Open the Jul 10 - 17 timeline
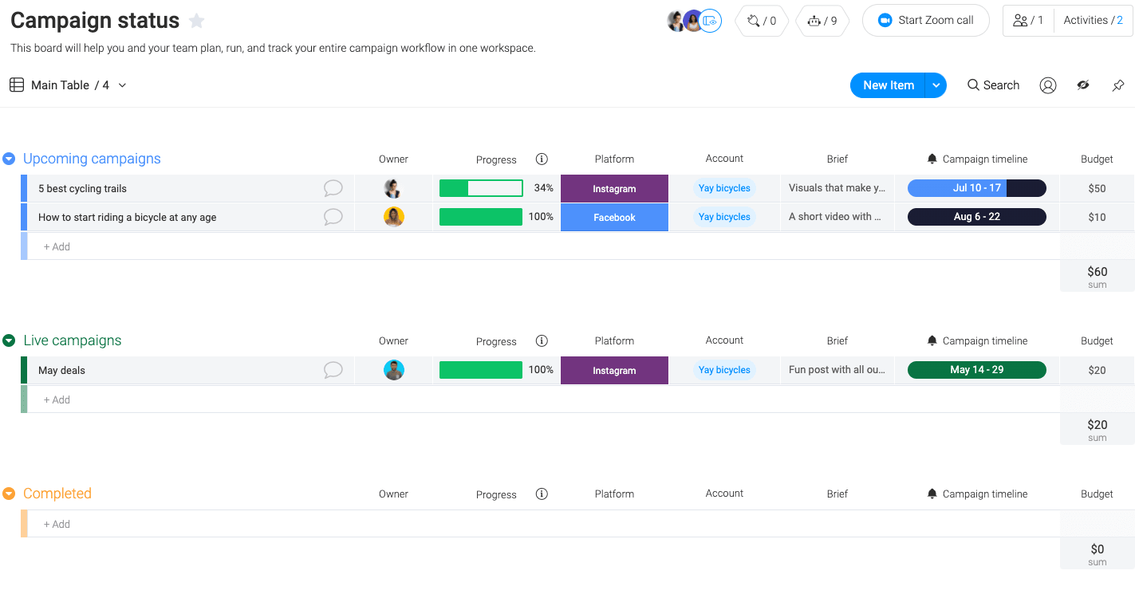This screenshot has height=598, width=1135. click(976, 188)
